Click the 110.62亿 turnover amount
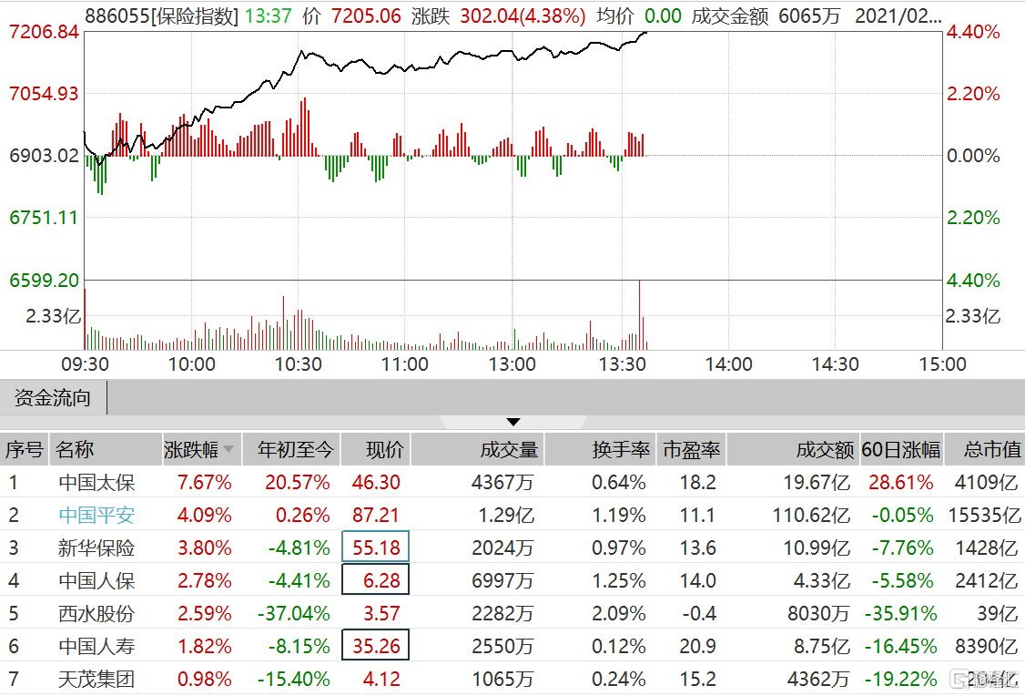This screenshot has height=696, width=1025. point(811,515)
